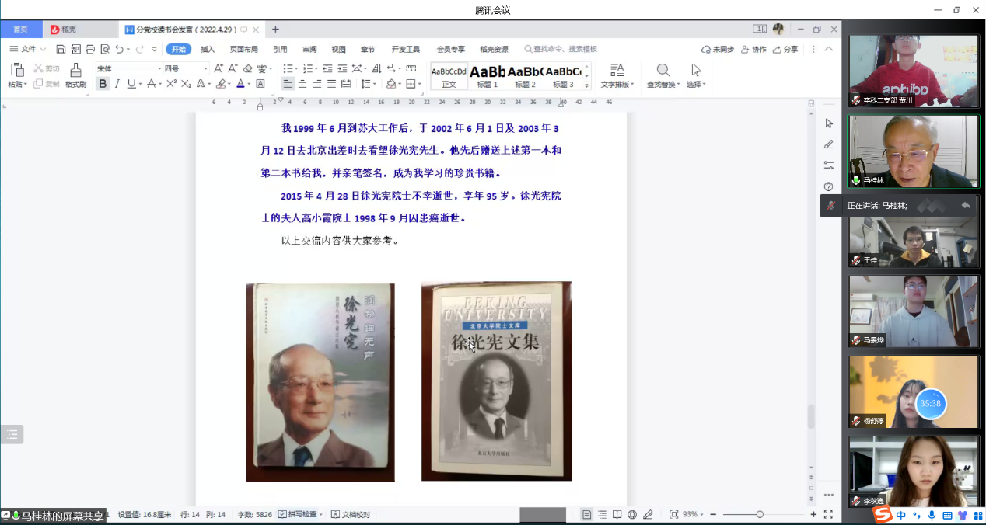Click the Print icon in quick access toolbar
Image resolution: width=986 pixels, height=525 pixels.
(90, 49)
